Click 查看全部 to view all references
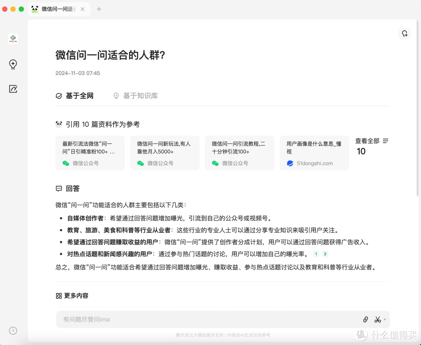Viewport: 421px width, 345px height. pyautogui.click(x=367, y=141)
